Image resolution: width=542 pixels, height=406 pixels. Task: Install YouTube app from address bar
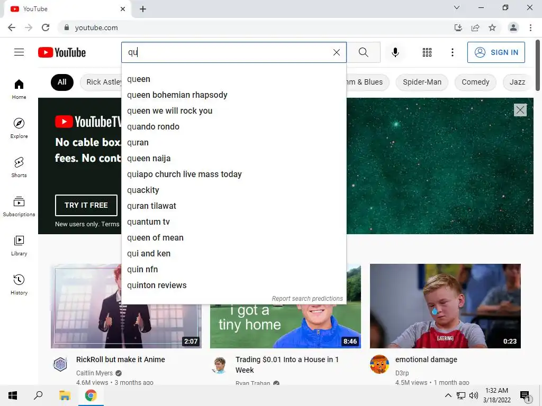pos(458,27)
